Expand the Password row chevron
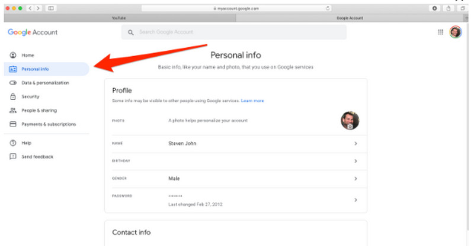This screenshot has height=246, width=474. coord(355,200)
